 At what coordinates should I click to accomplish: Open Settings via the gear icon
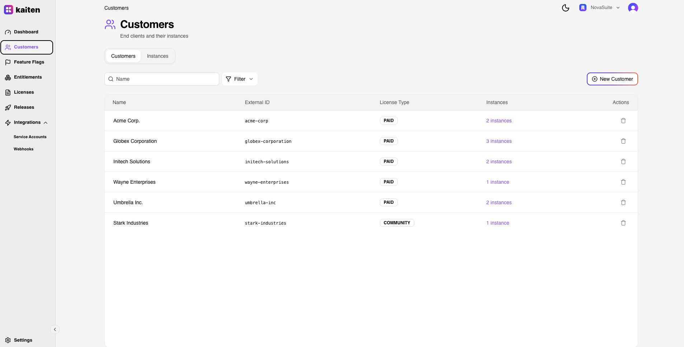click(8, 340)
